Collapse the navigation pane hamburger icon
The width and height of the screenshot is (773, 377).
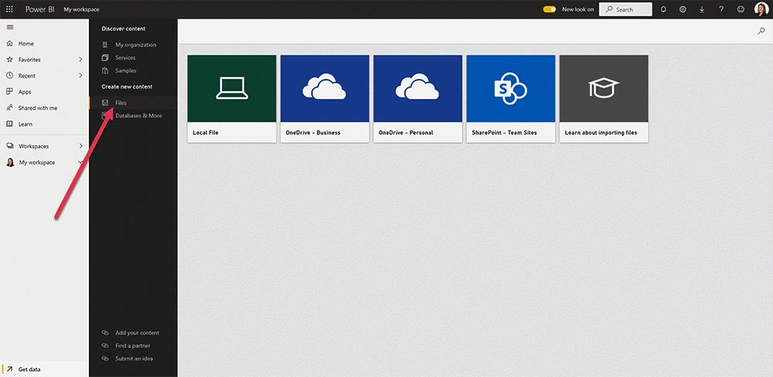[10, 27]
